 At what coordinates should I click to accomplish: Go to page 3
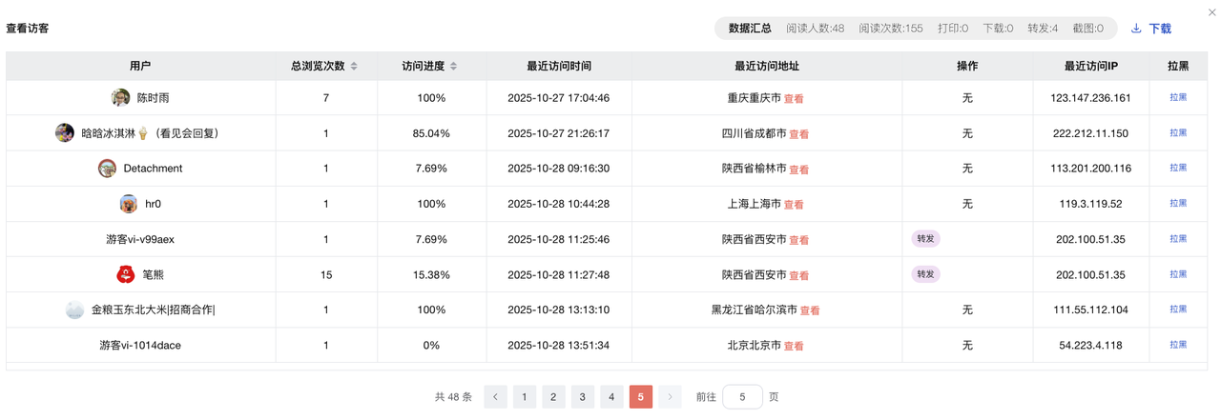pos(582,397)
